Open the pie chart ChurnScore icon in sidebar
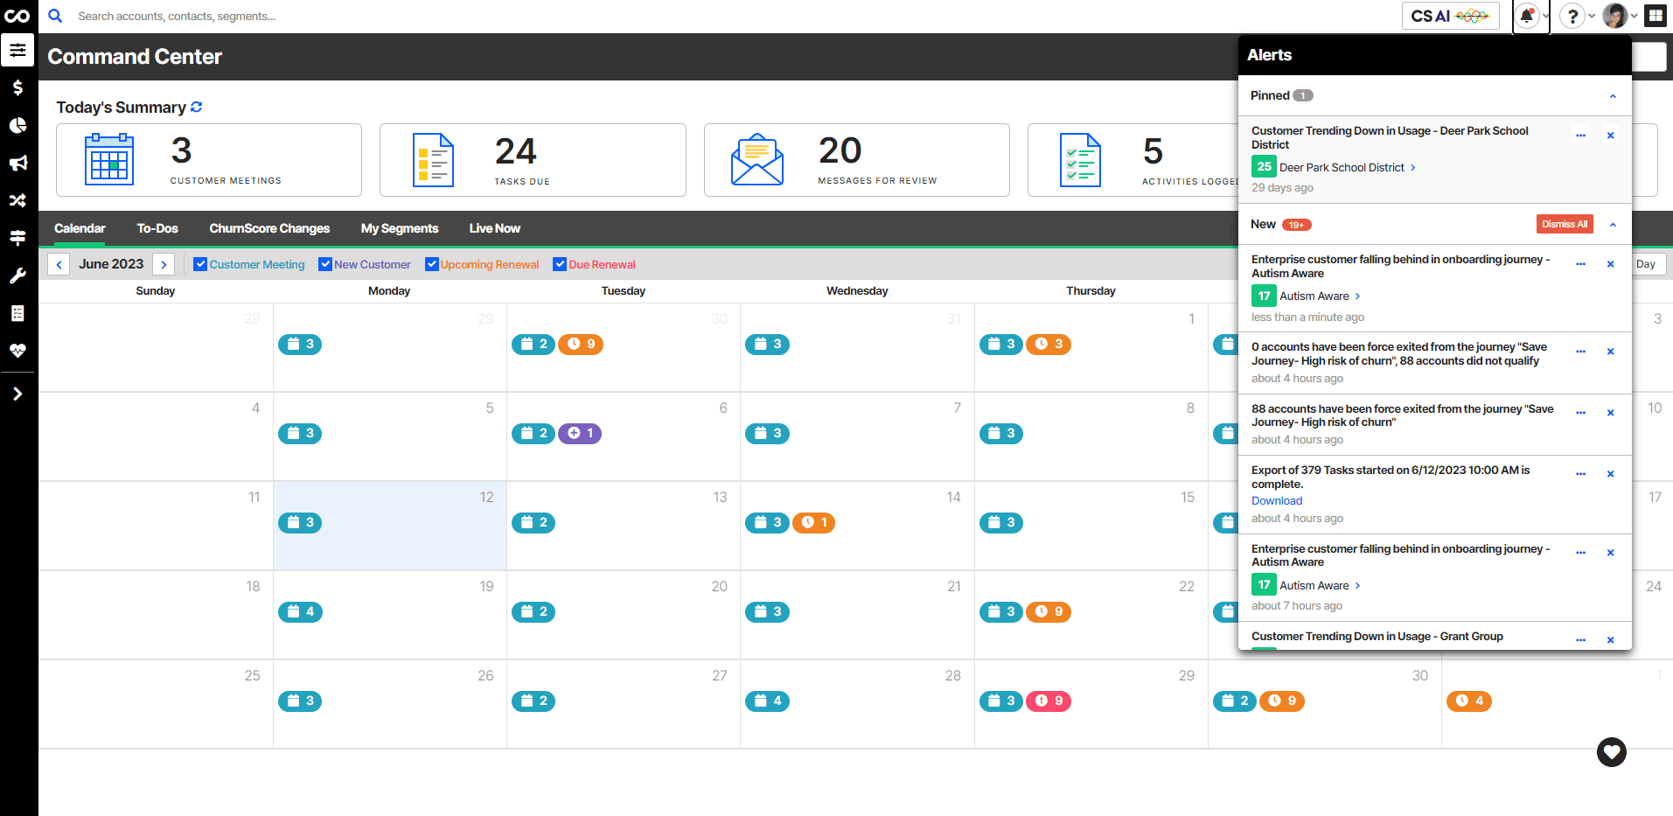1673x816 pixels. 17,125
